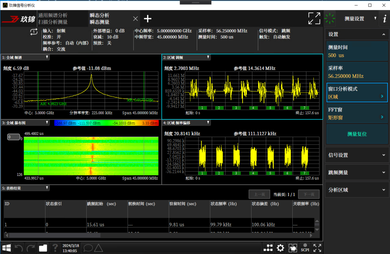The width and height of the screenshot is (390, 254).
Task: Click the 上一页 page button
Action: click(259, 194)
